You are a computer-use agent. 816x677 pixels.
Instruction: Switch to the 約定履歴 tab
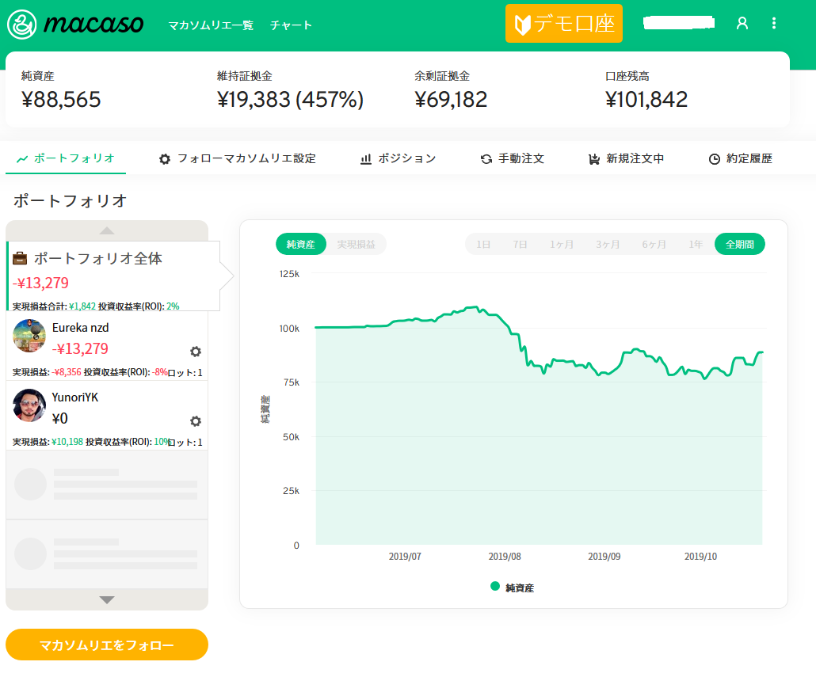pyautogui.click(x=740, y=158)
